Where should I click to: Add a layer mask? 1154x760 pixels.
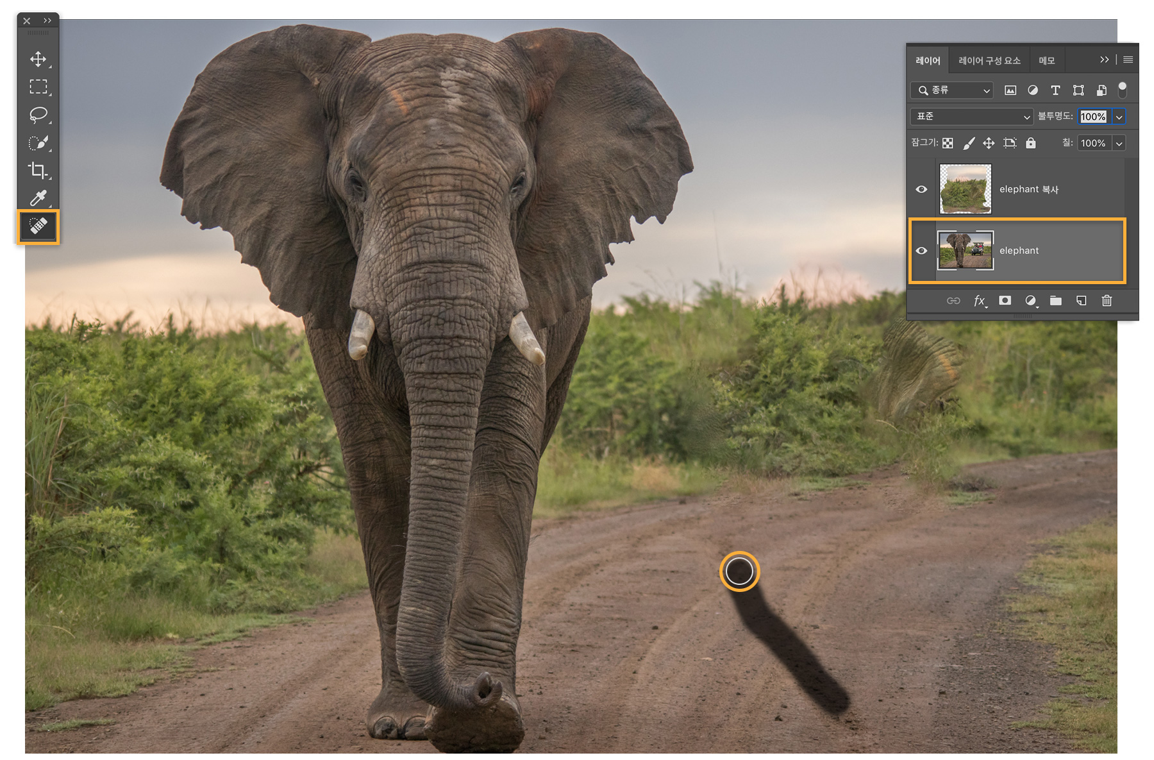pyautogui.click(x=1005, y=301)
